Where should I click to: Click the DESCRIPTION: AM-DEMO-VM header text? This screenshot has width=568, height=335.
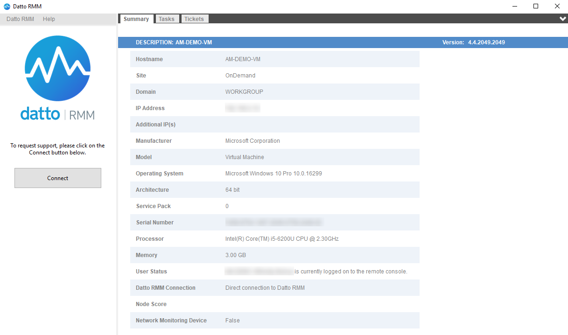(x=174, y=42)
